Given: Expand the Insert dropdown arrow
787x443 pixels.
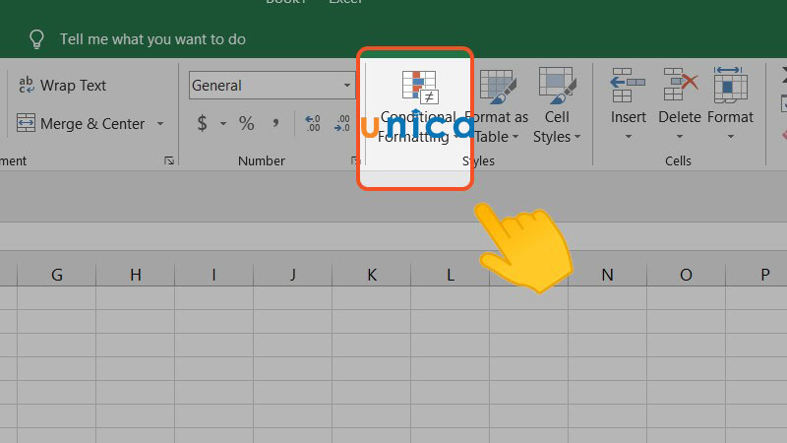Looking at the screenshot, I should 629,137.
